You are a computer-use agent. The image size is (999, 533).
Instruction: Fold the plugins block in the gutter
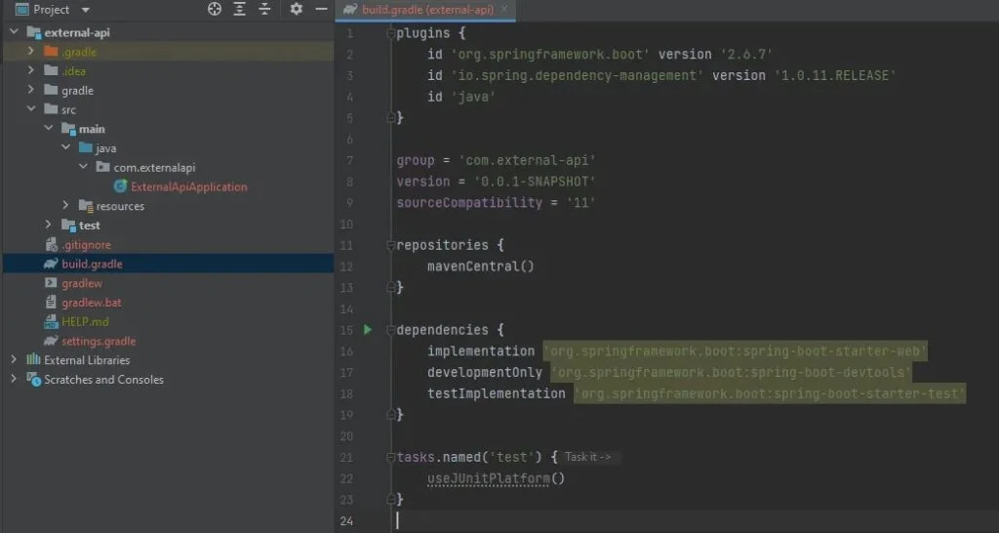(391, 33)
